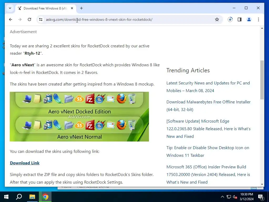The image size is (269, 202).
Task: Click the bold reader name Rtyh-12
Action: 32,53
